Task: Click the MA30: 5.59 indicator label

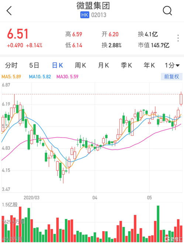Action: click(67, 77)
